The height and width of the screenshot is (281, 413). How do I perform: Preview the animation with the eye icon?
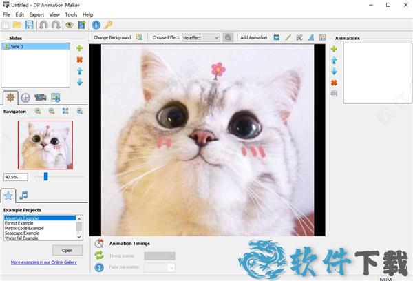(70, 25)
